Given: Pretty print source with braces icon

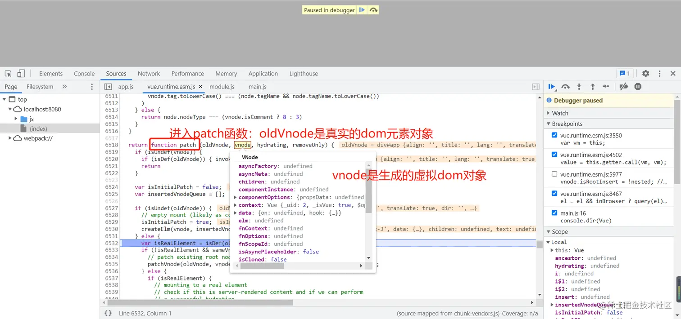Looking at the screenshot, I should [108, 313].
